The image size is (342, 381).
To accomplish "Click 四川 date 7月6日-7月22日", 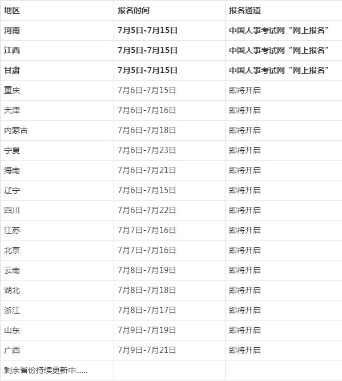I will pyautogui.click(x=147, y=210).
